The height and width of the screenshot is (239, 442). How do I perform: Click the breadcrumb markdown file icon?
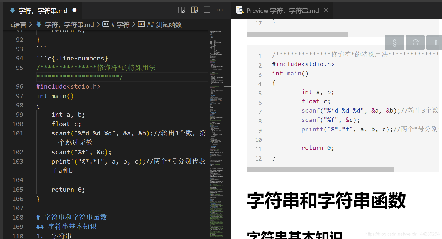click(39, 24)
